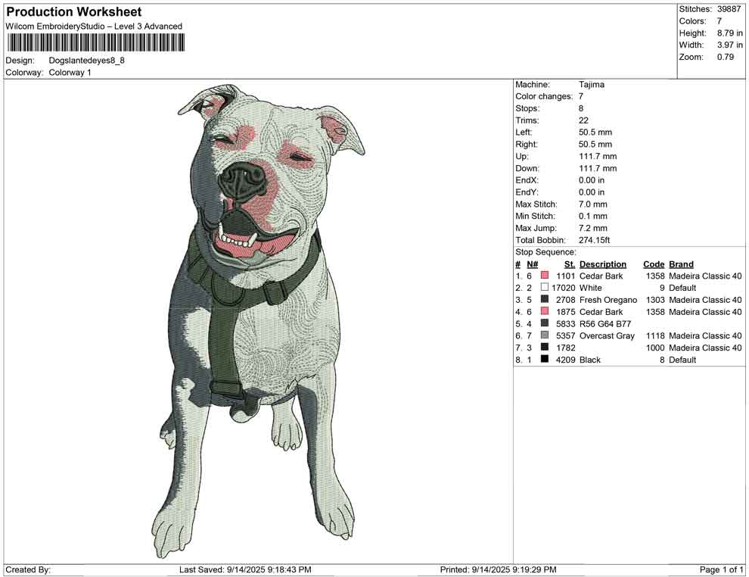749x577 pixels.
Task: Click the Fresh Oregano description
Action: 608,300
